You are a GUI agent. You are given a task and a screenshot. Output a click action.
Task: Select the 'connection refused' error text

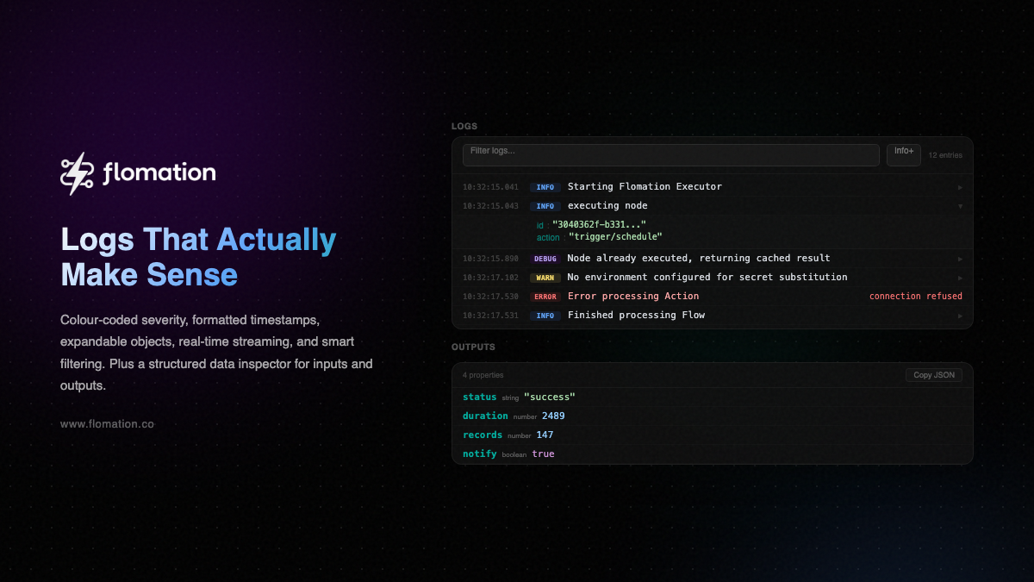coord(916,297)
